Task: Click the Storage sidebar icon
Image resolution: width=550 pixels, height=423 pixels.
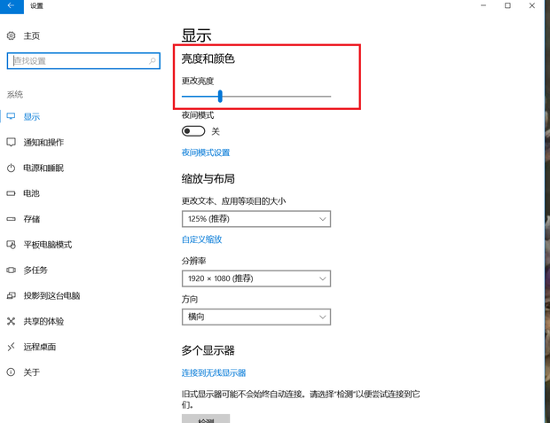Action: point(12,219)
